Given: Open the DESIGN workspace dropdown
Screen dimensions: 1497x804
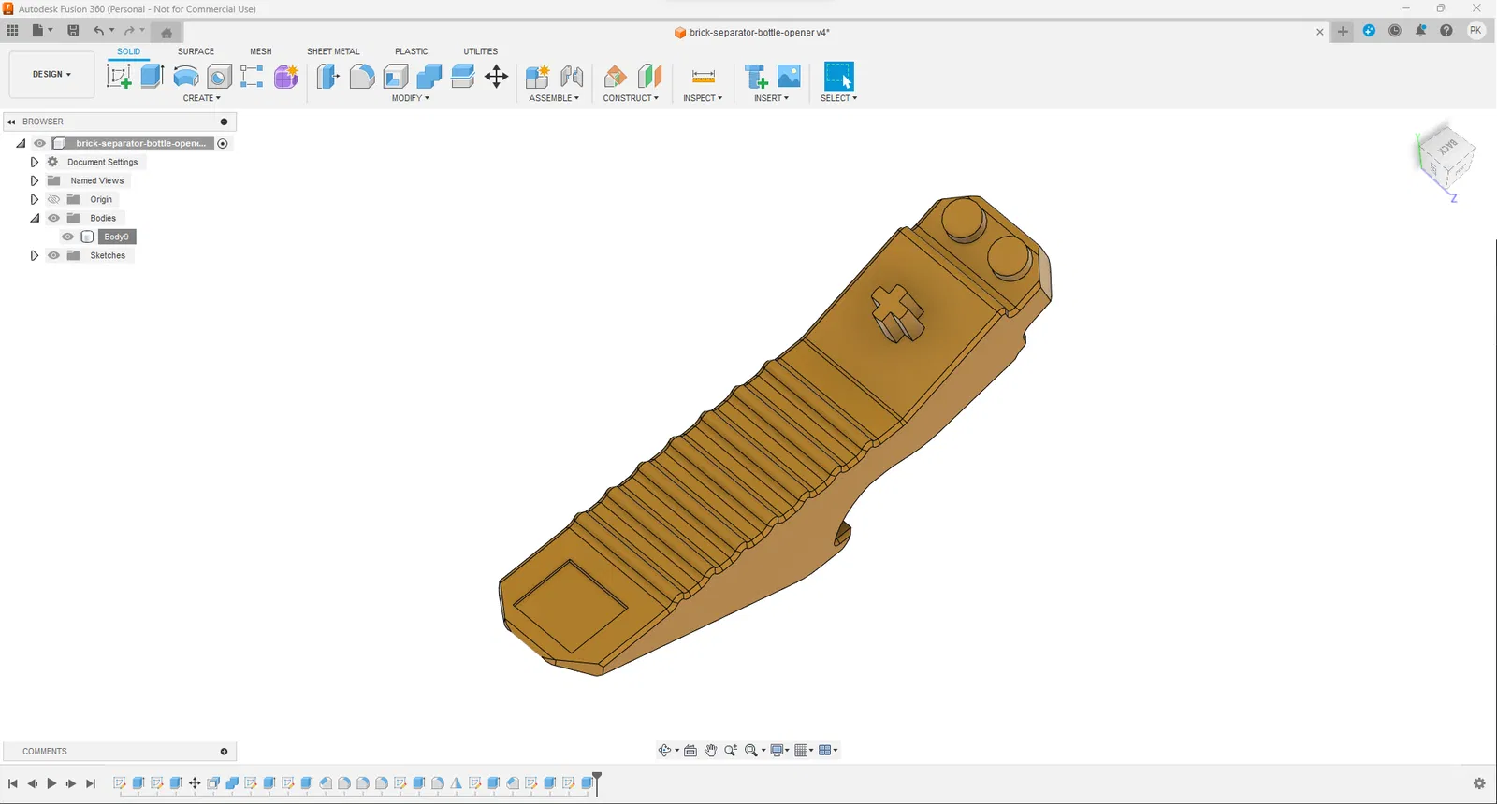Looking at the screenshot, I should click(x=51, y=74).
